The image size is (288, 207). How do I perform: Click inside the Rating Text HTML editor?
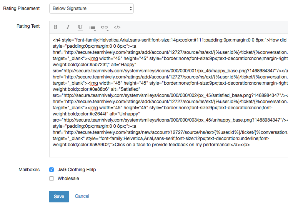click(169, 150)
